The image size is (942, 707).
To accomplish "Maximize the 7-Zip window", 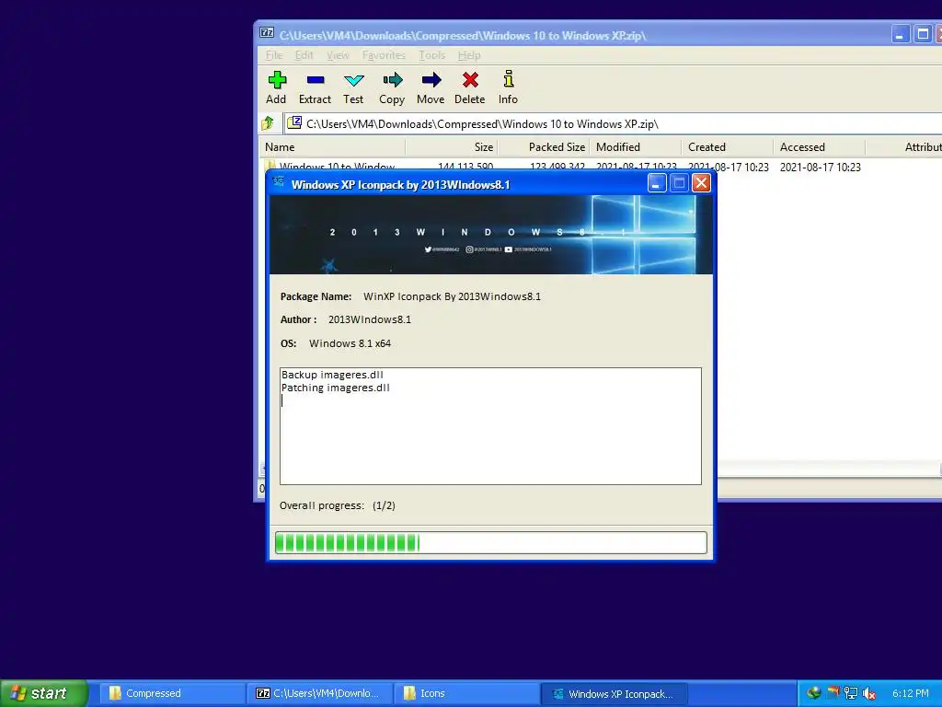I will (922, 34).
